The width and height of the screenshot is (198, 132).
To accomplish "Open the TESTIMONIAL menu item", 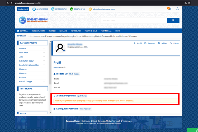I will 106,31.
